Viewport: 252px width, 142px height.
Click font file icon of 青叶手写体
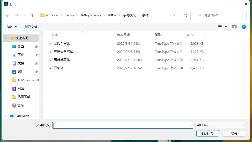51,60
